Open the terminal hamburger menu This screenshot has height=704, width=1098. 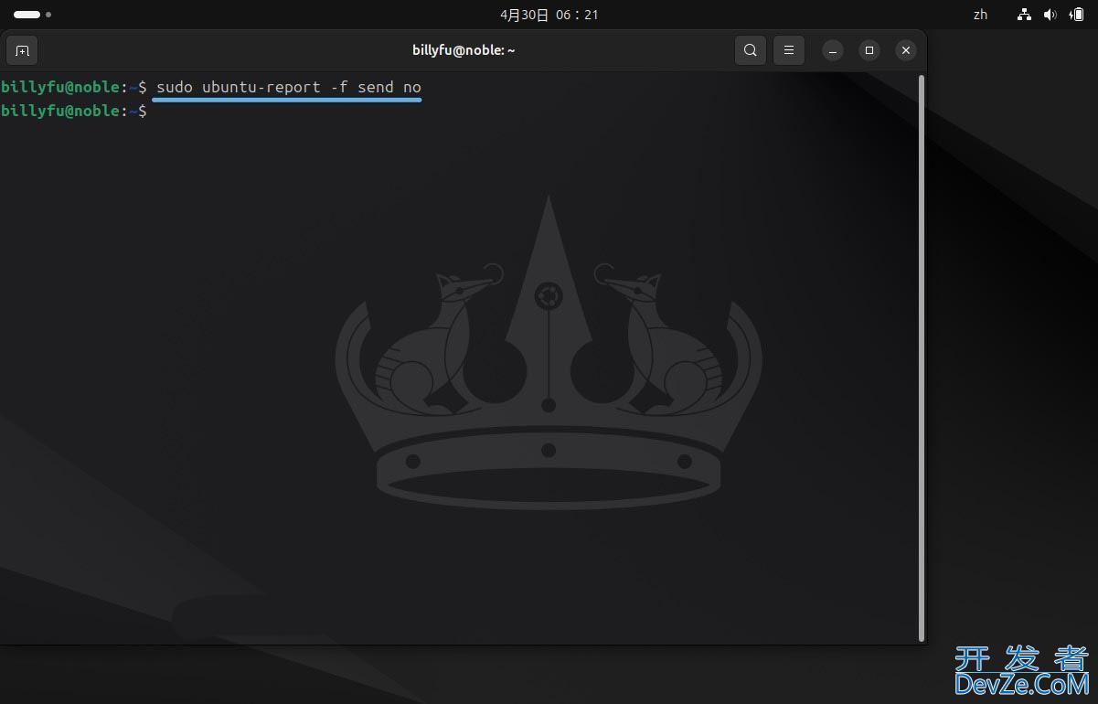pyautogui.click(x=789, y=50)
